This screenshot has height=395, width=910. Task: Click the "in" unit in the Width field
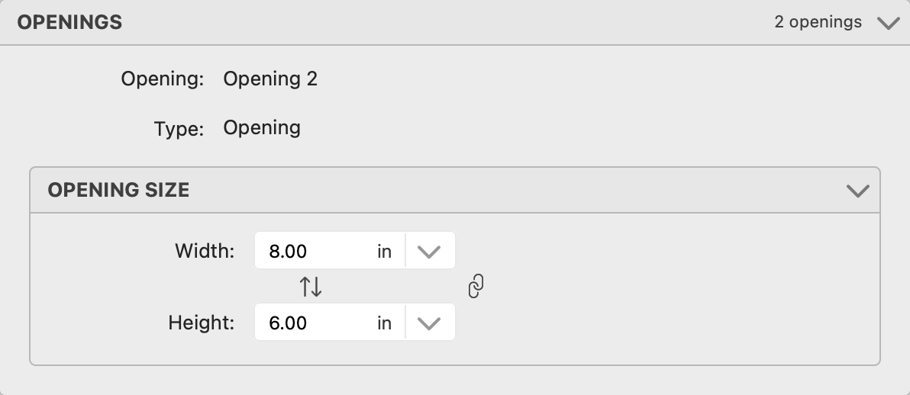[x=384, y=252]
